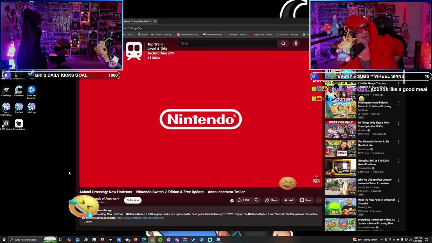
Task: Click the Animal Crossing video title text
Action: tap(162, 192)
